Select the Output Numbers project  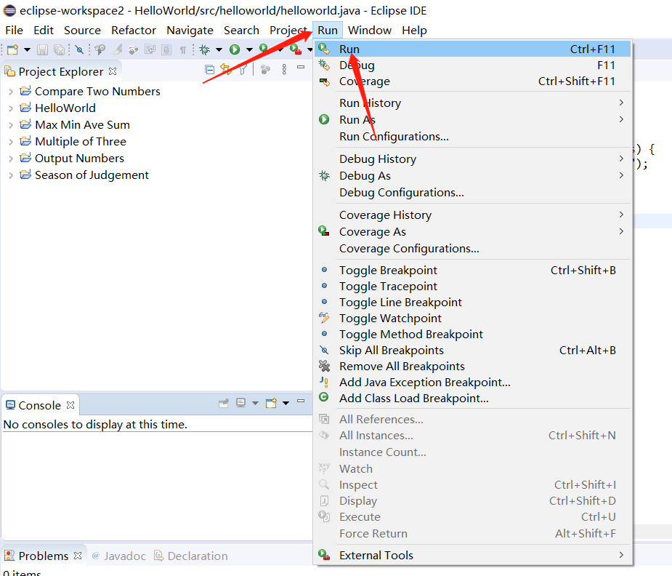pos(79,159)
